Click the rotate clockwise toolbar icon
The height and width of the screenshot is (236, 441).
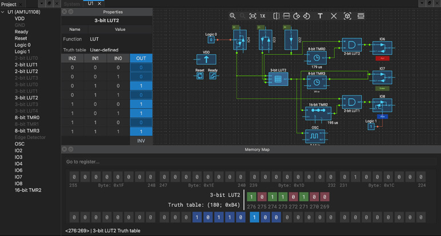pyautogui.click(x=296, y=17)
